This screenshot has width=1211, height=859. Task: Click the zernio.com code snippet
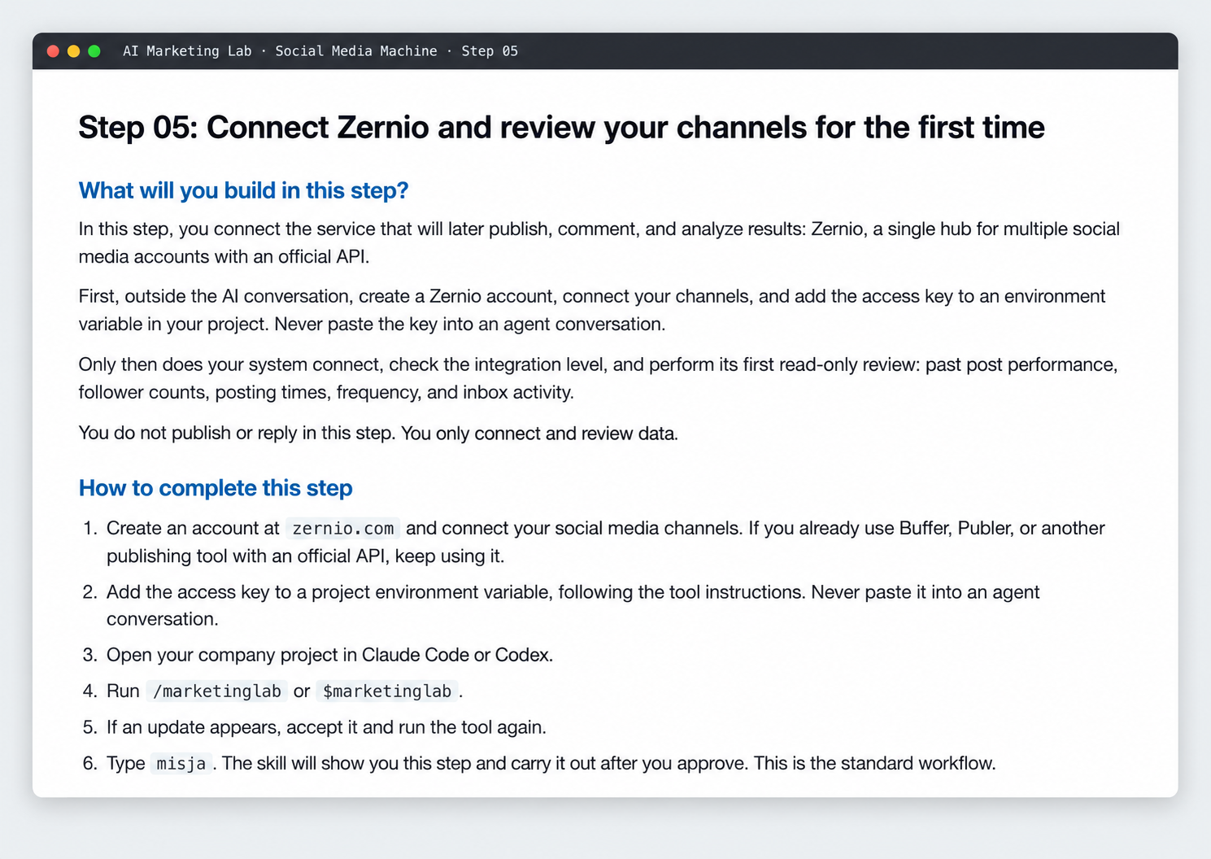(x=343, y=529)
